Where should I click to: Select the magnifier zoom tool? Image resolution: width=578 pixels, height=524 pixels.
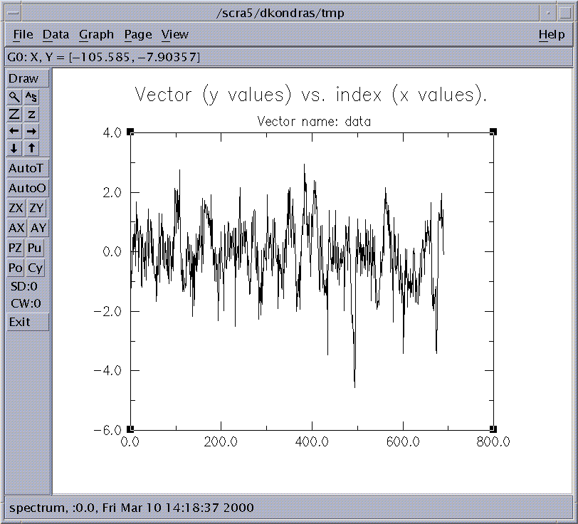click(x=14, y=97)
